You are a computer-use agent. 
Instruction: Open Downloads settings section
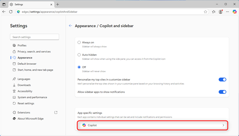(x=24, y=85)
